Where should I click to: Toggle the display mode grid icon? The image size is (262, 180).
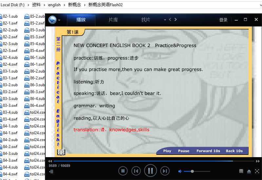pos(241,171)
